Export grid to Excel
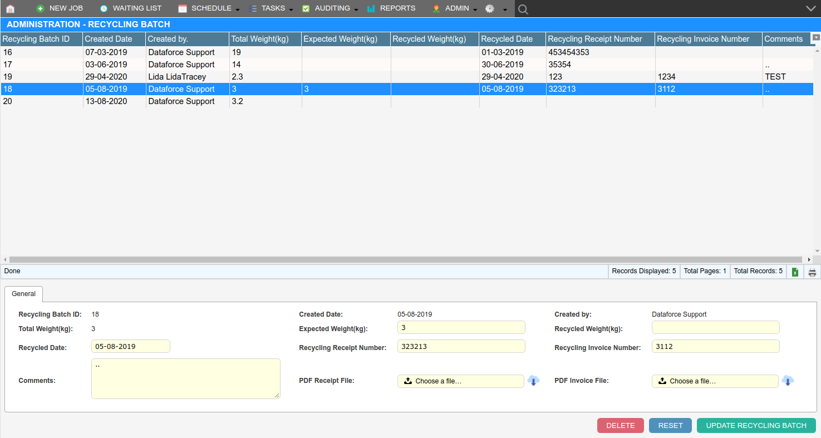The image size is (821, 438). point(795,272)
